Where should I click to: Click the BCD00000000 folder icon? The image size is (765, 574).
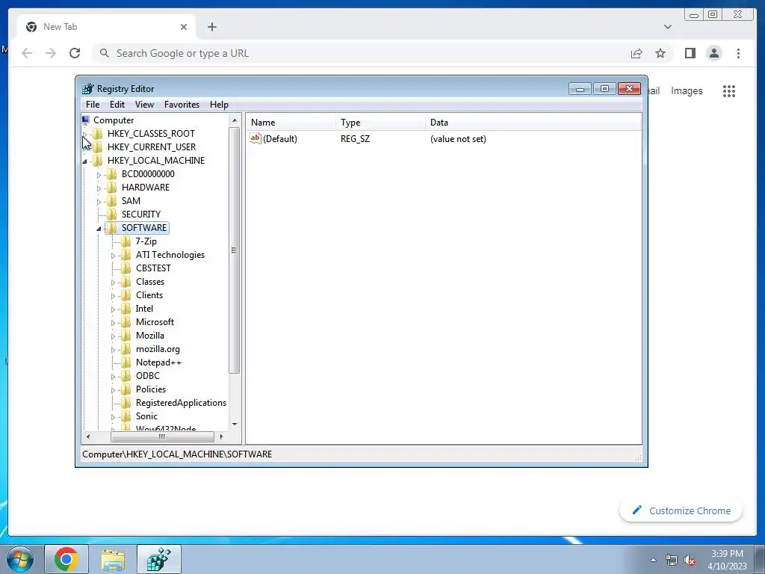[x=112, y=174]
